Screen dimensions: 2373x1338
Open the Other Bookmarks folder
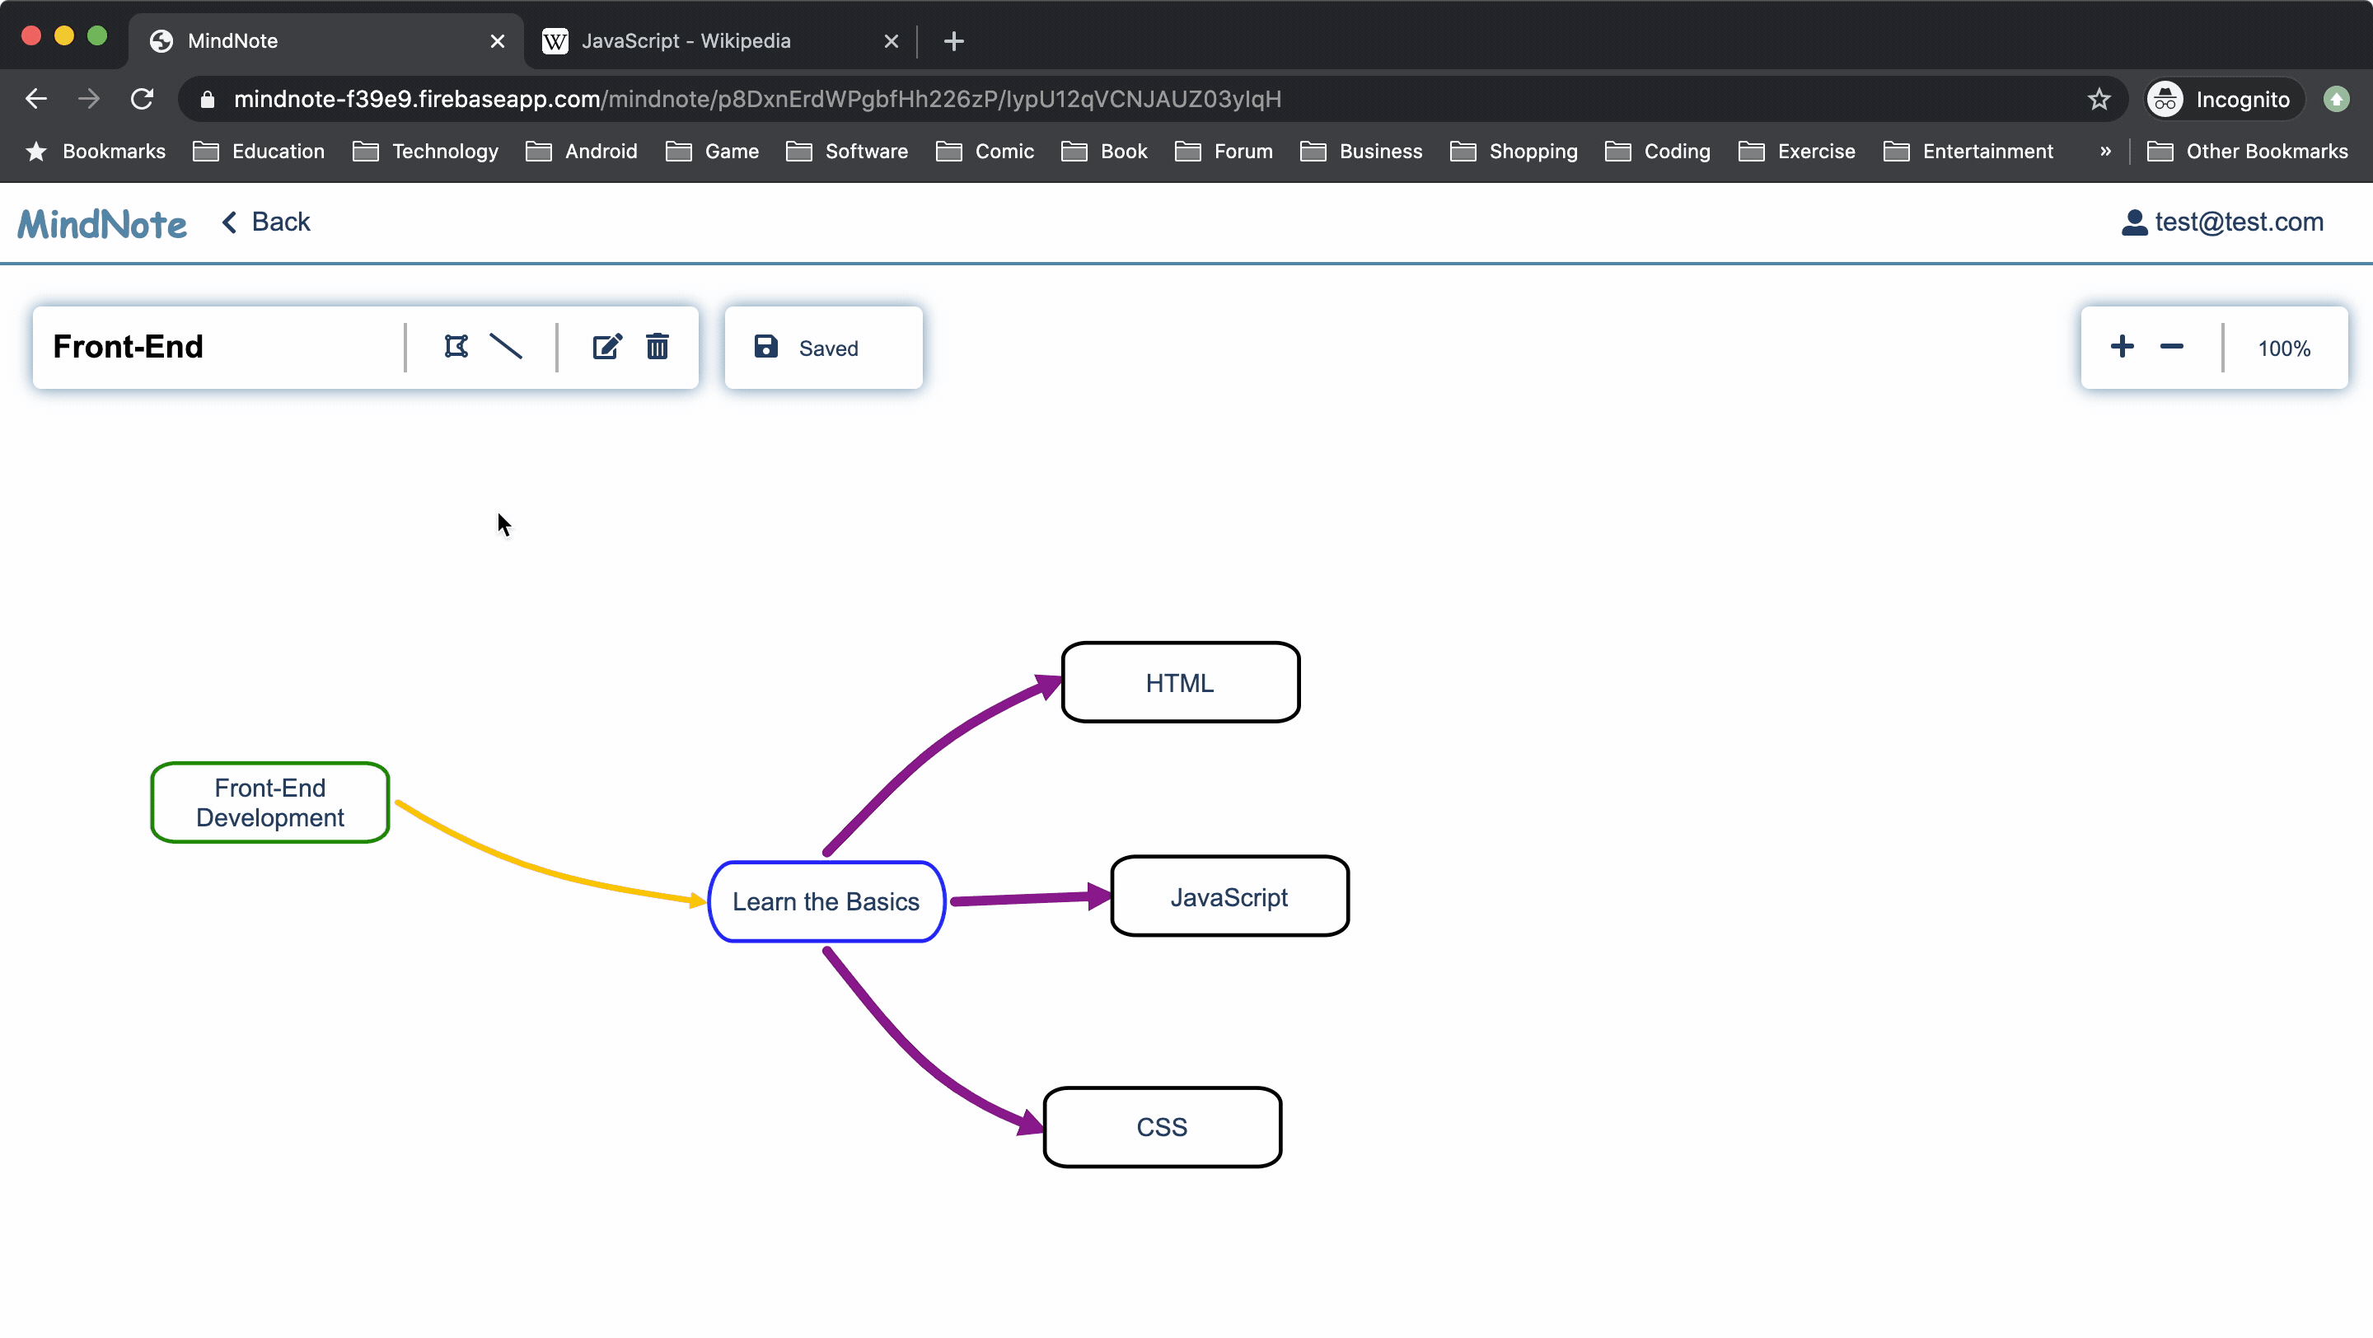(2248, 152)
